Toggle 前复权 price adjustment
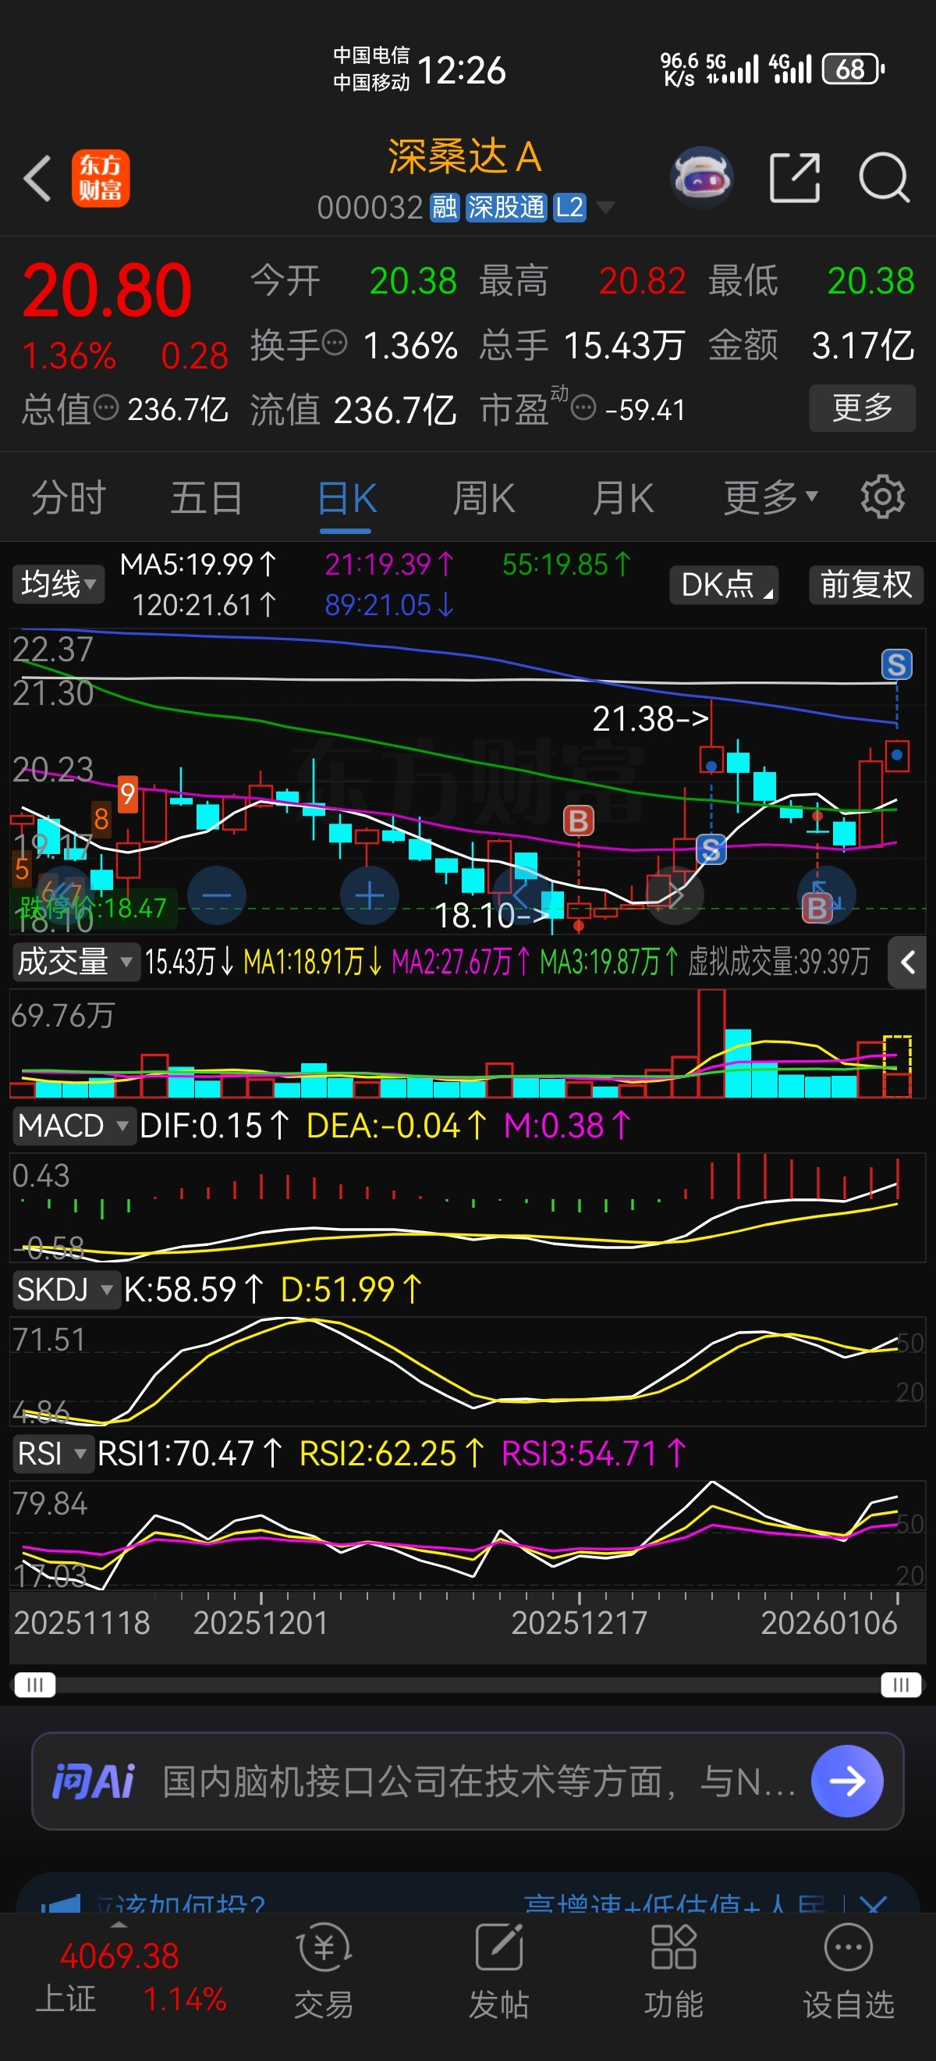The height and width of the screenshot is (2061, 936). (866, 585)
